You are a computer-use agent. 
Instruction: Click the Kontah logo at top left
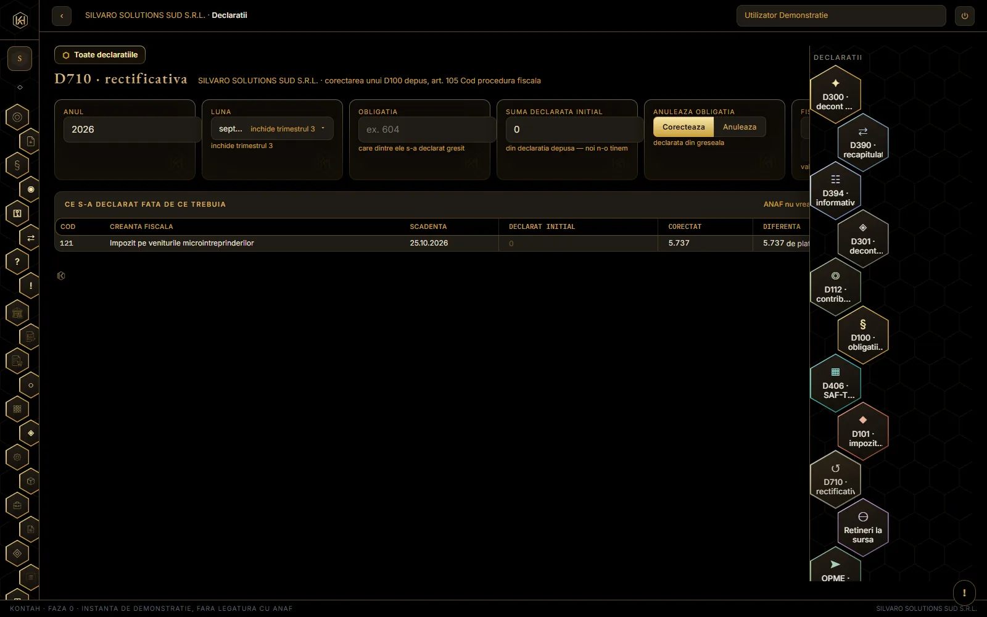(20, 20)
